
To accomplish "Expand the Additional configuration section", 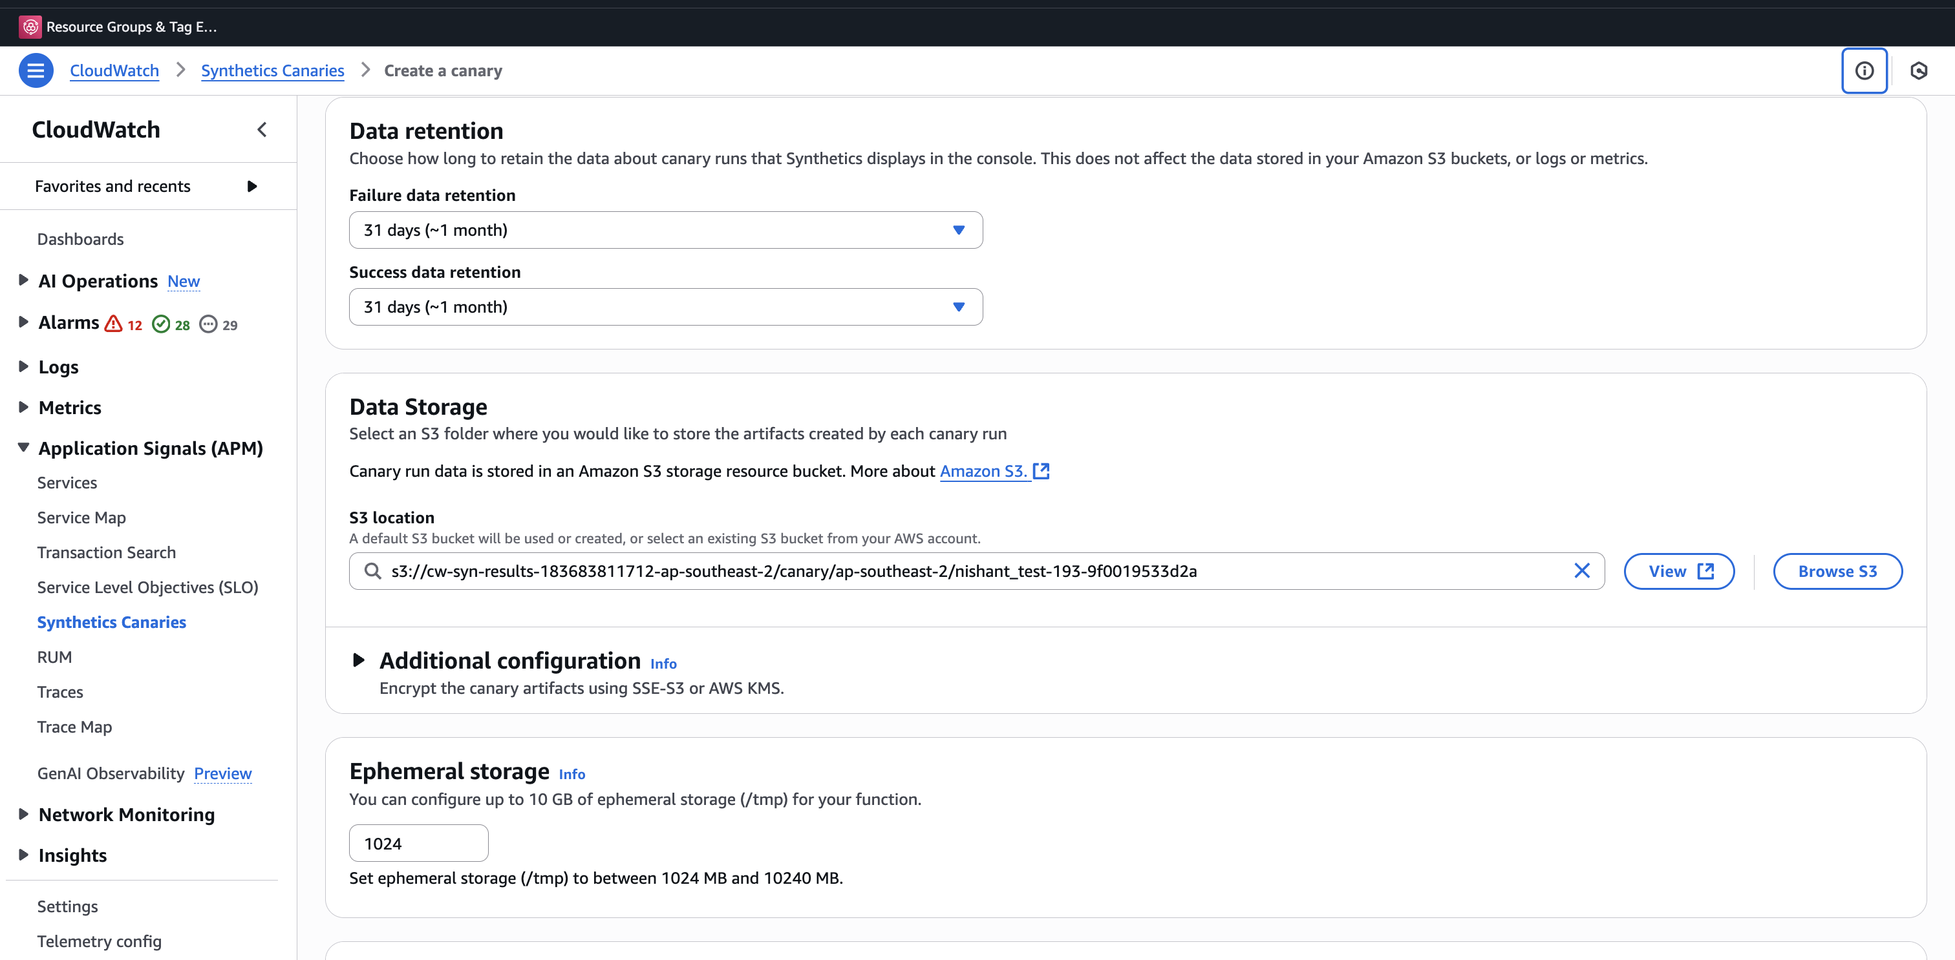I will [359, 660].
